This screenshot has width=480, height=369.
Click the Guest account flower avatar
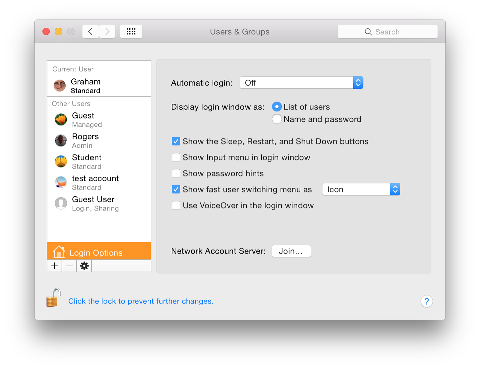click(x=61, y=119)
